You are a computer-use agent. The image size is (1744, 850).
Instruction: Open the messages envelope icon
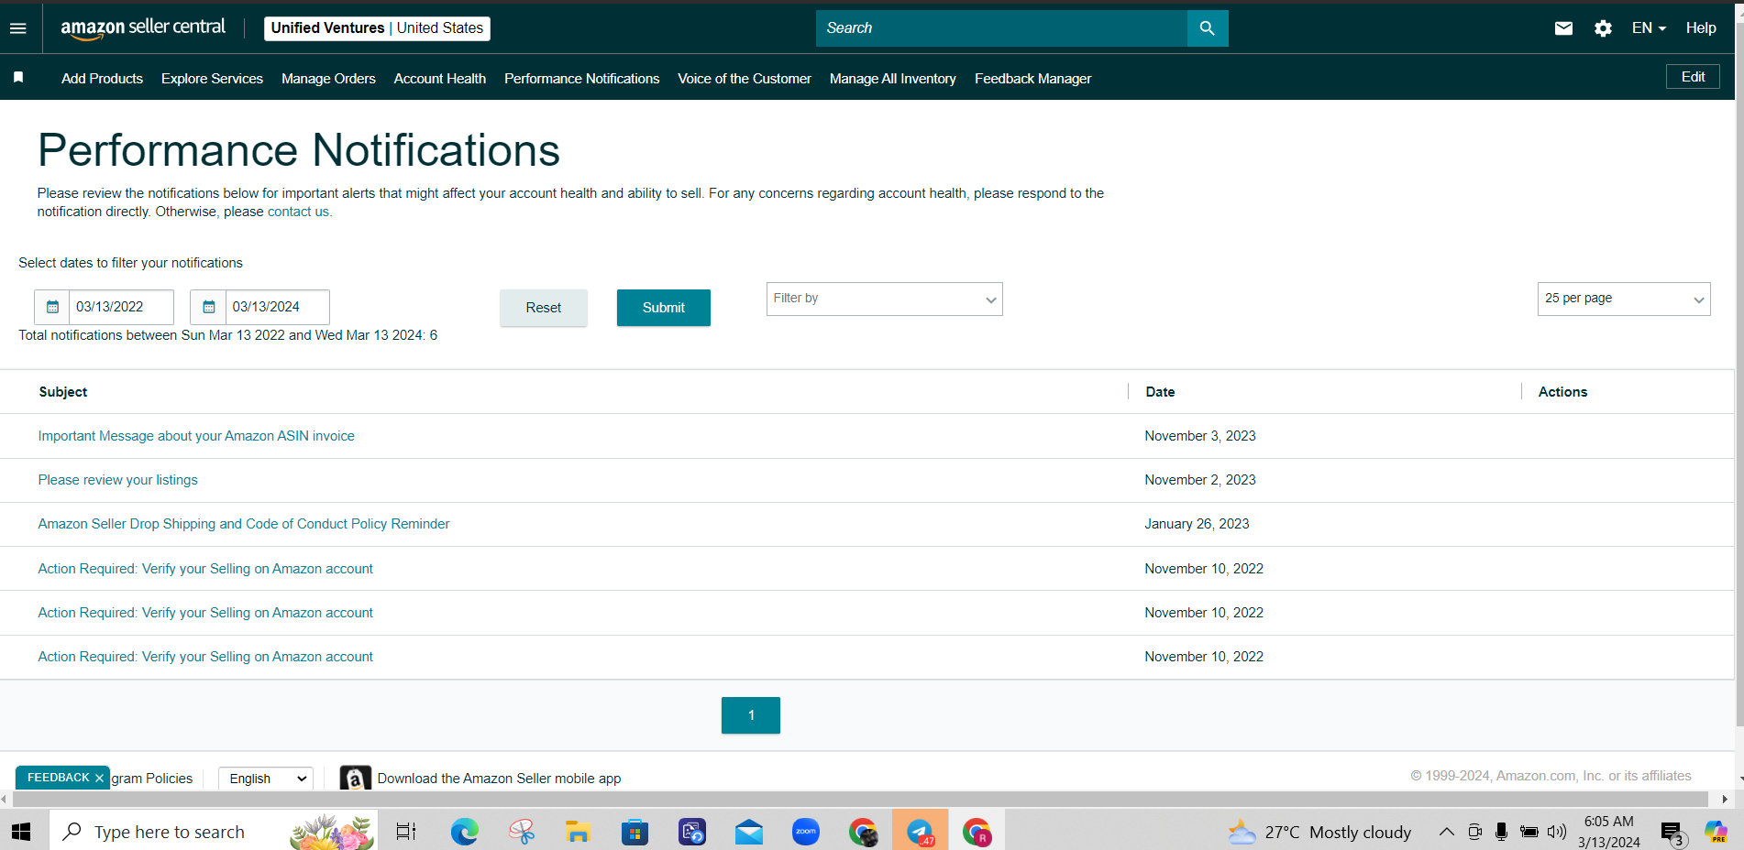(1563, 28)
